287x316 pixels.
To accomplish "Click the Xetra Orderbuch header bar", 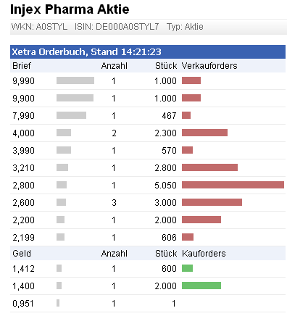I will (x=148, y=51).
